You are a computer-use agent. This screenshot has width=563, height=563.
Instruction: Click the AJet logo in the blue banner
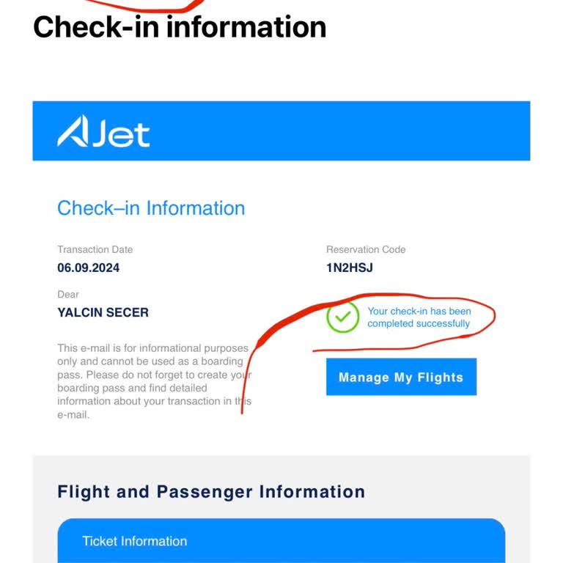[103, 133]
